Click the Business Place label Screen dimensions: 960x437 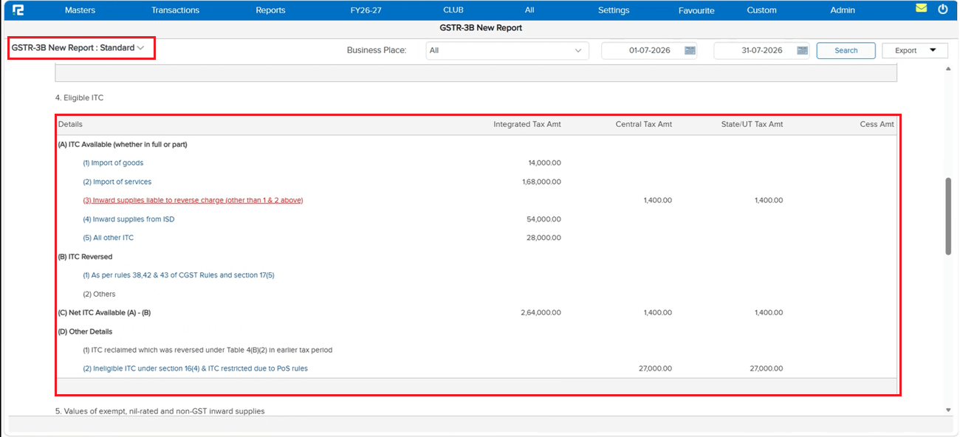(x=377, y=50)
